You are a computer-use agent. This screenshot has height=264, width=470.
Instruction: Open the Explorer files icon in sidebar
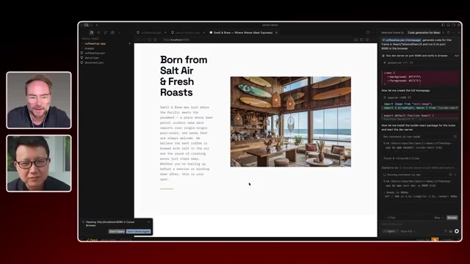[x=91, y=32]
